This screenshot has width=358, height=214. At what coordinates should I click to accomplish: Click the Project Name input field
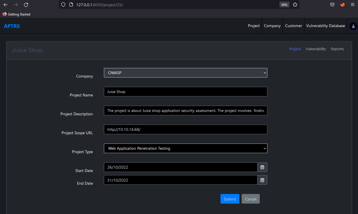[x=185, y=92]
